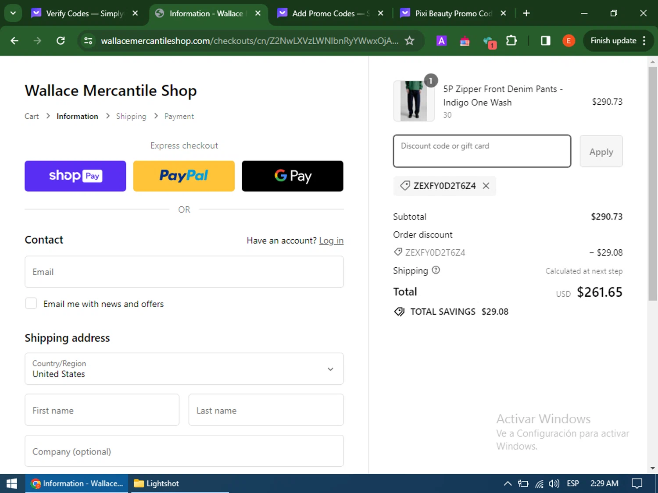Click the Log in link
This screenshot has height=493, width=658.
331,241
